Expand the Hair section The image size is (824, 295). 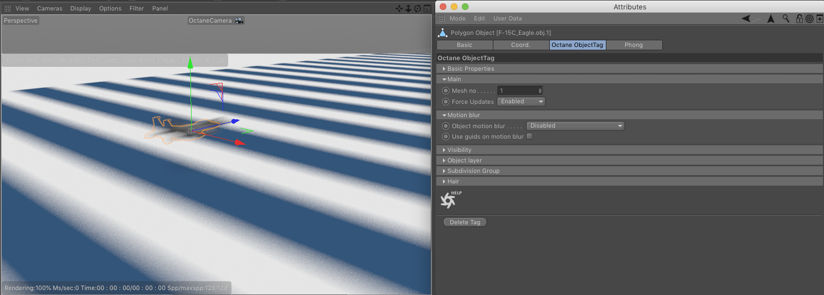pos(630,181)
